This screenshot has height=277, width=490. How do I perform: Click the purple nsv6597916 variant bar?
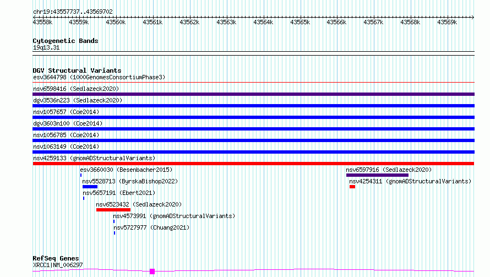point(377,175)
